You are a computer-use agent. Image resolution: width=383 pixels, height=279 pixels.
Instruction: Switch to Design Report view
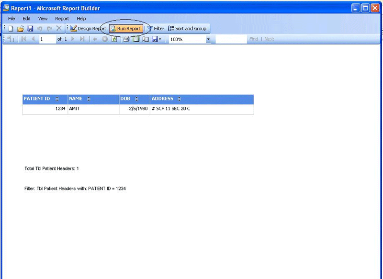88,29
